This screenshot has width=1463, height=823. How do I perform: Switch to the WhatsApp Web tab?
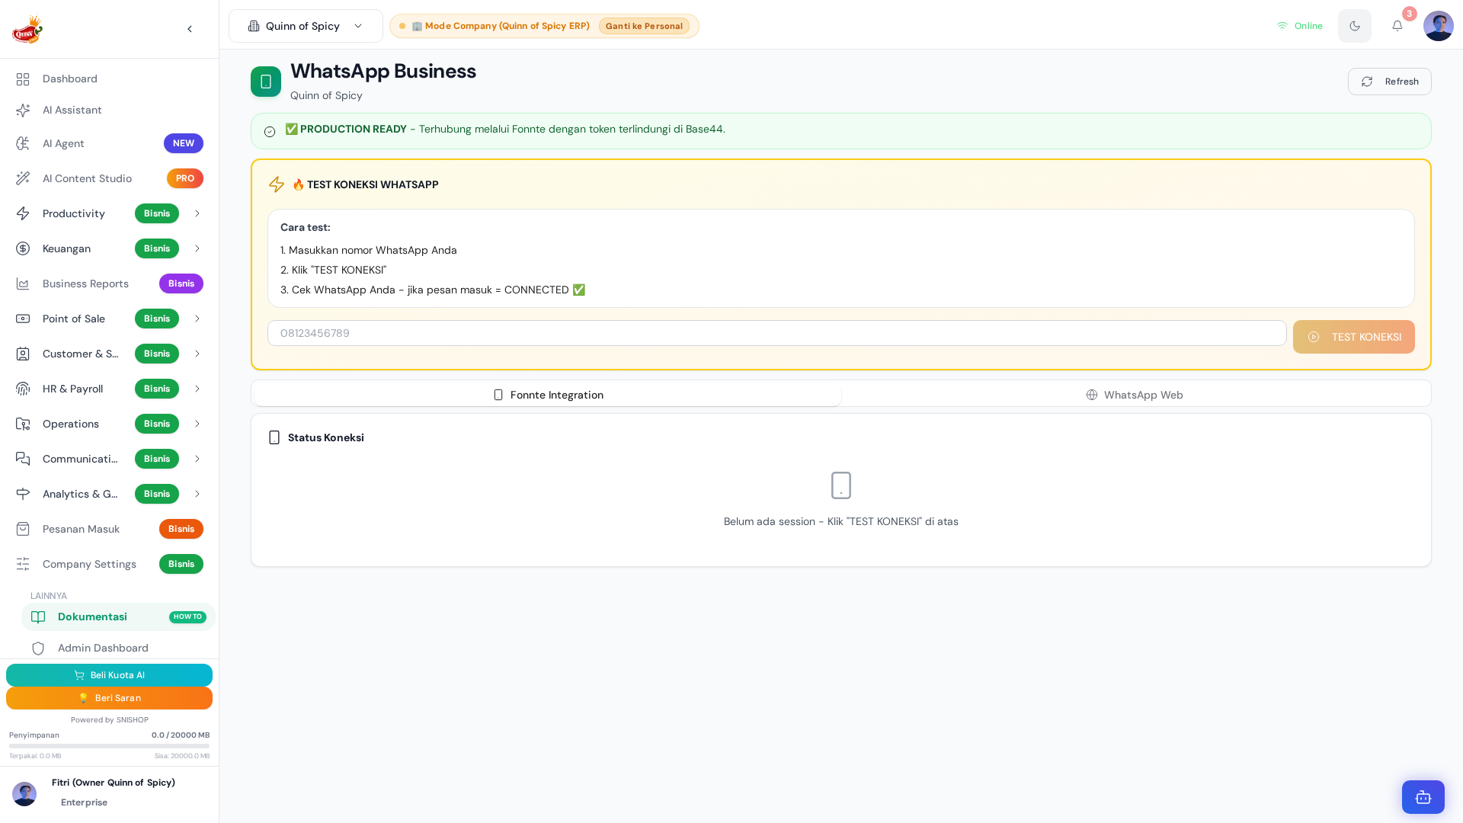pos(1135,395)
